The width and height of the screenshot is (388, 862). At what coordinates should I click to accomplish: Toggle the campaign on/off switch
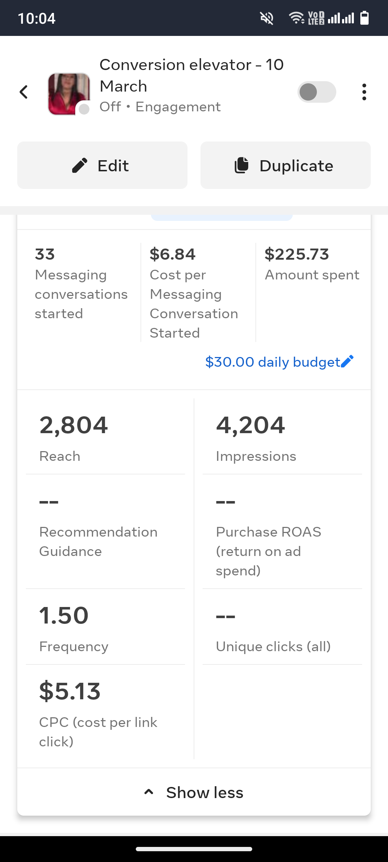click(317, 92)
